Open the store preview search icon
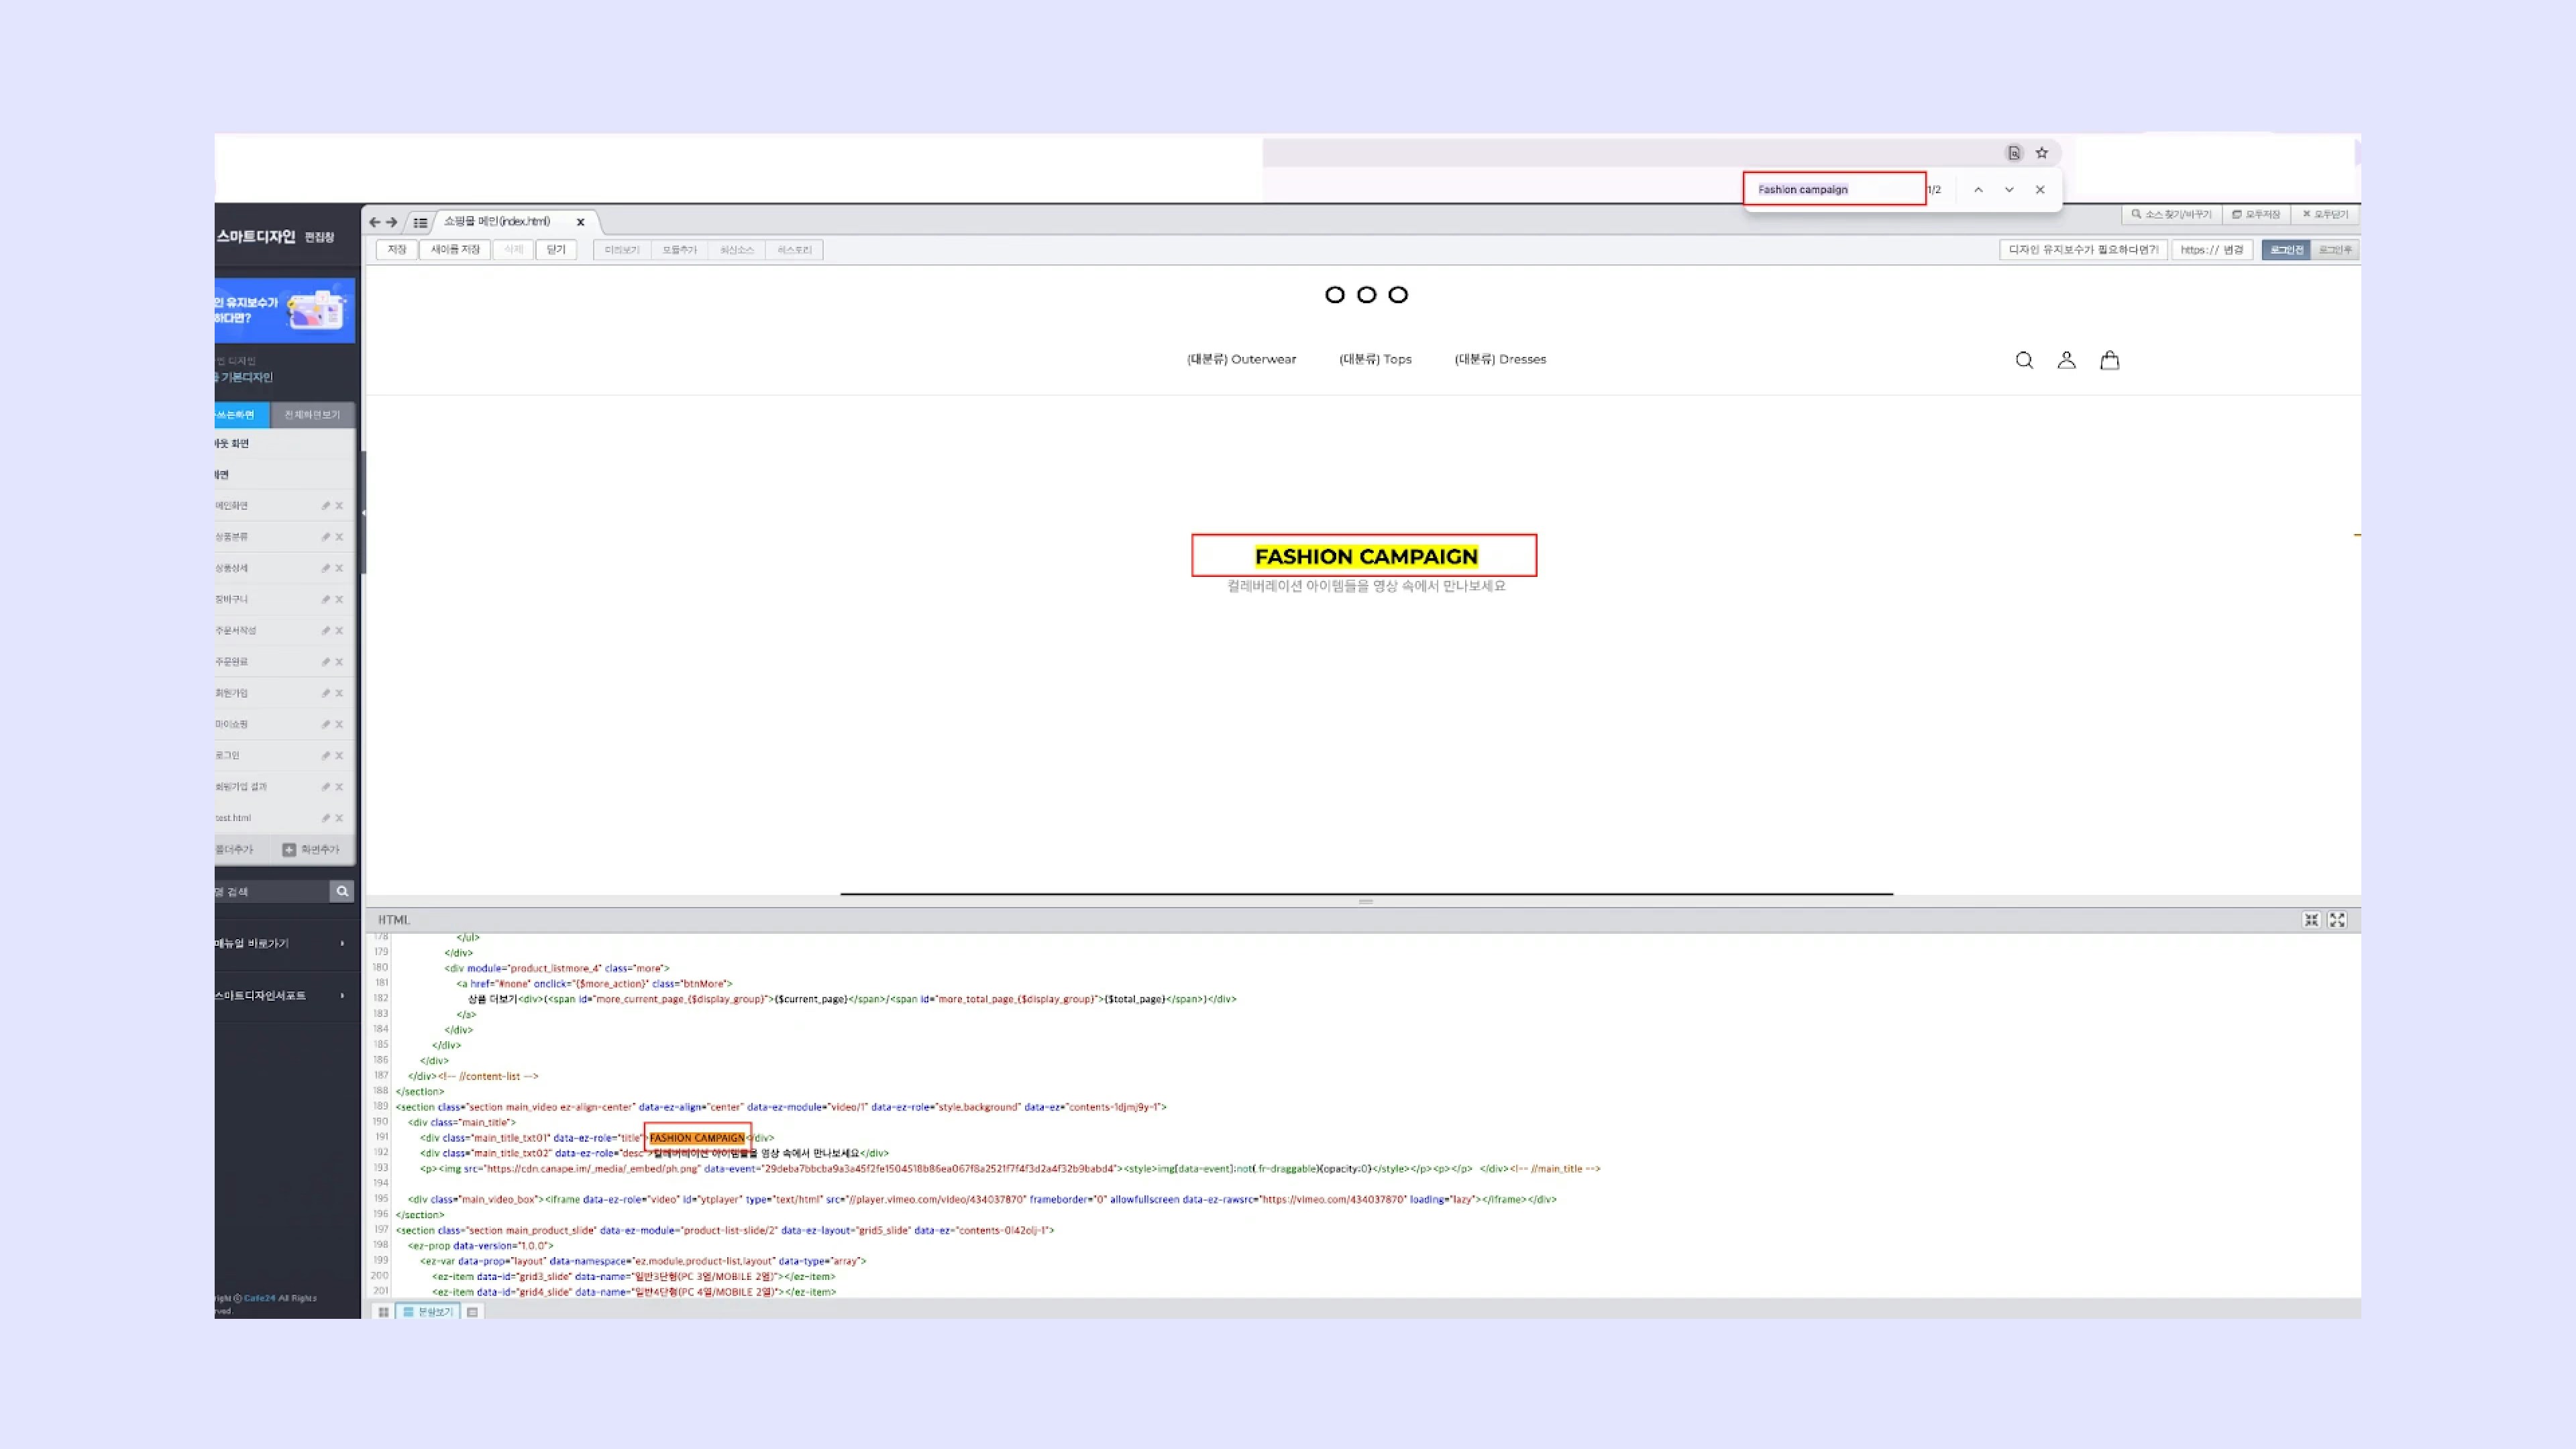This screenshot has height=1449, width=2576. tap(2024, 360)
